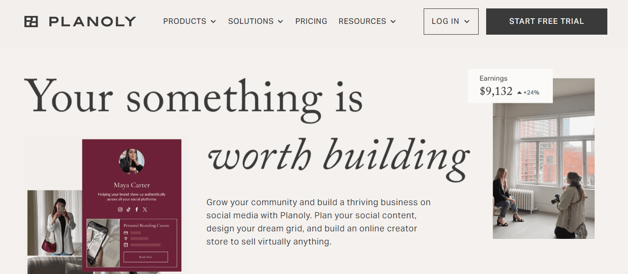Click the earnings upward triangle icon
This screenshot has height=274, width=628.
click(519, 93)
